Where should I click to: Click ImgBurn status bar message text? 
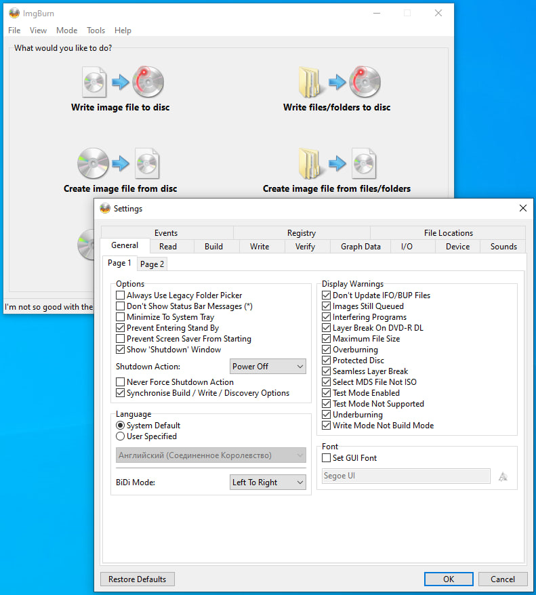[x=49, y=307]
